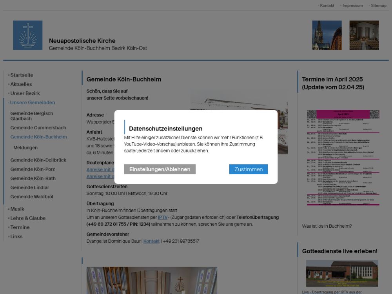Click the Gottesdienste live church building photo
This screenshot has width=392, height=294.
pos(342,273)
